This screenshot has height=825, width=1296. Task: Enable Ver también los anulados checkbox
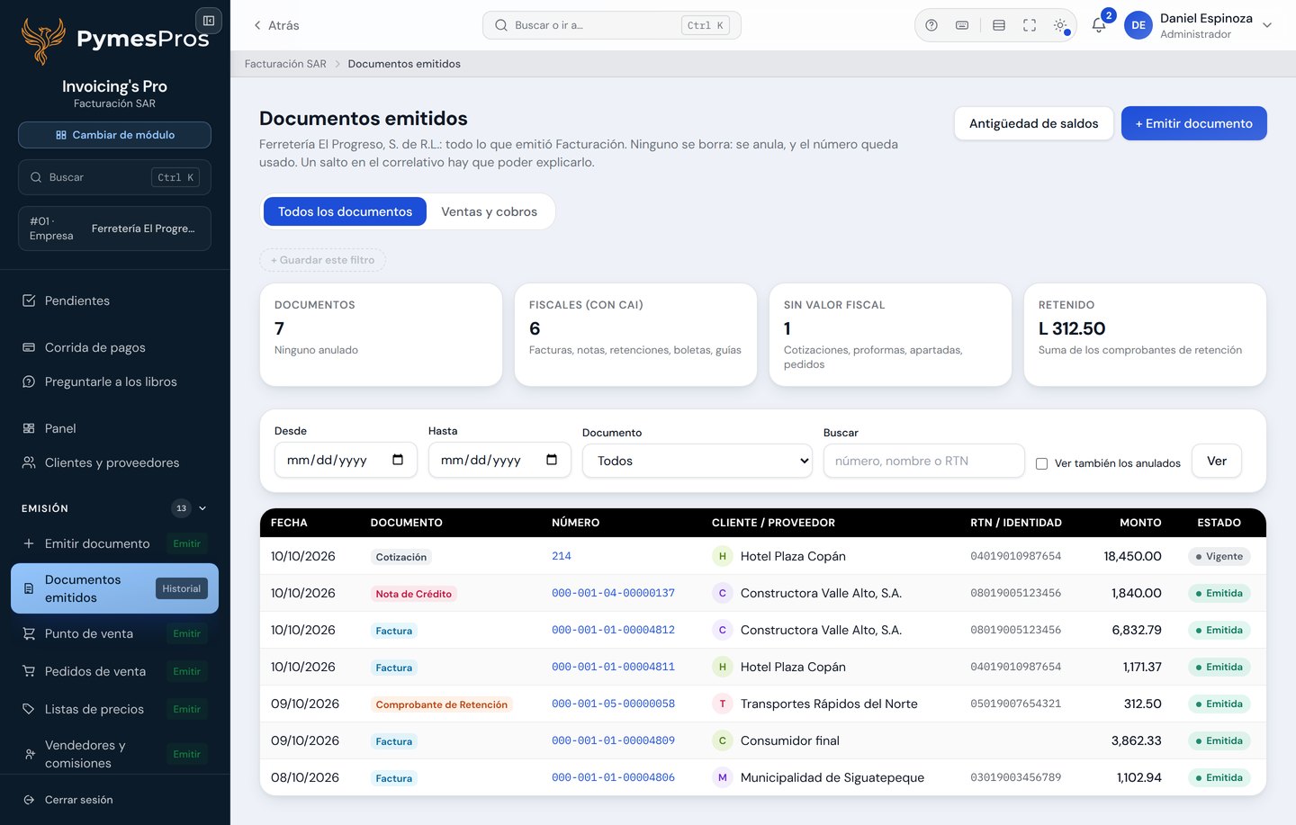(x=1041, y=463)
